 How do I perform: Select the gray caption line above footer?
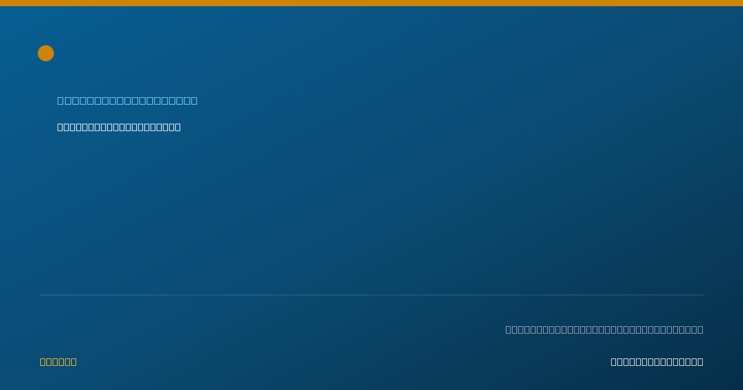[604, 329]
